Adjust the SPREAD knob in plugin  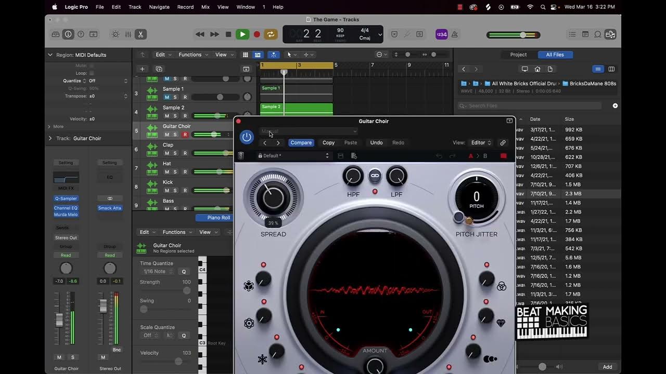click(273, 197)
